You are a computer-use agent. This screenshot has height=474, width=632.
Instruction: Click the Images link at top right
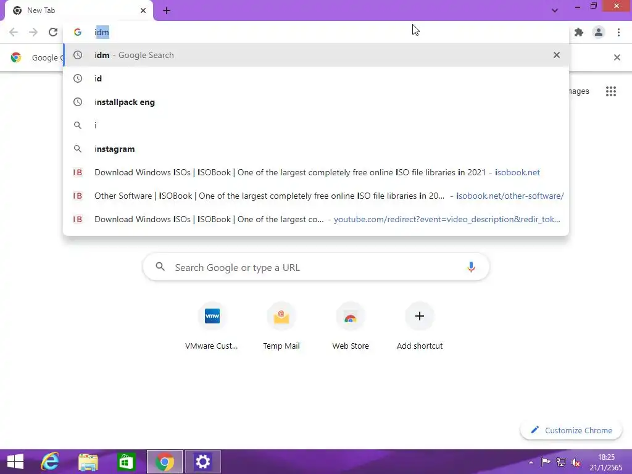coord(579,91)
